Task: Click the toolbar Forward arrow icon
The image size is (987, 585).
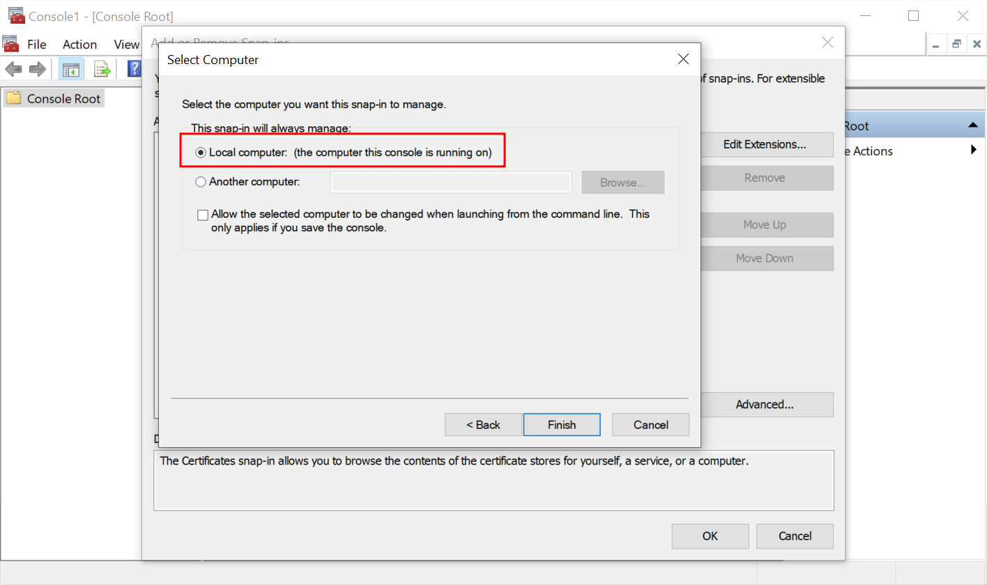Action: coord(37,69)
